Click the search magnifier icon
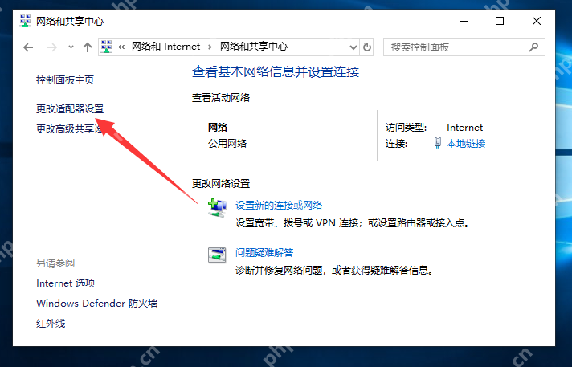Image resolution: width=572 pixels, height=367 pixels. (533, 47)
